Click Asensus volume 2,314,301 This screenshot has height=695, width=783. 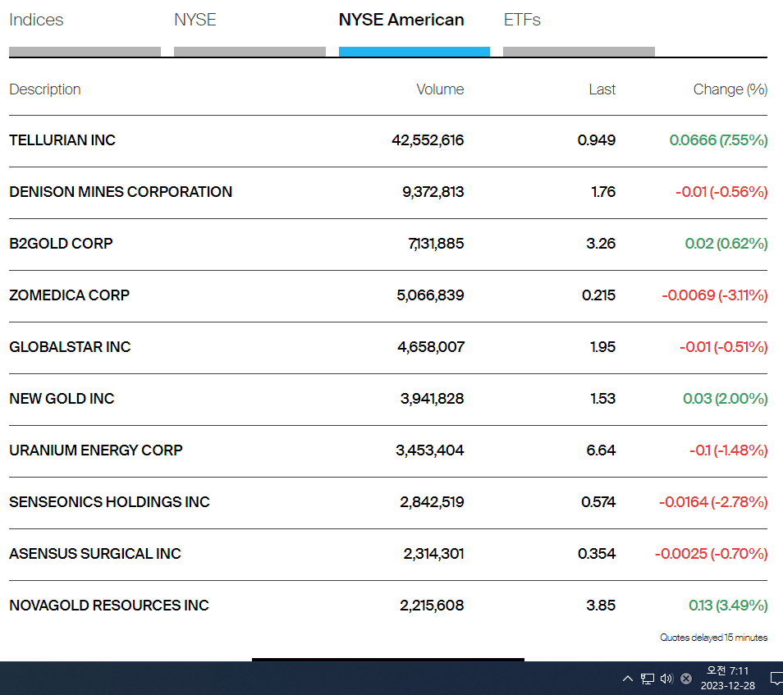point(433,554)
